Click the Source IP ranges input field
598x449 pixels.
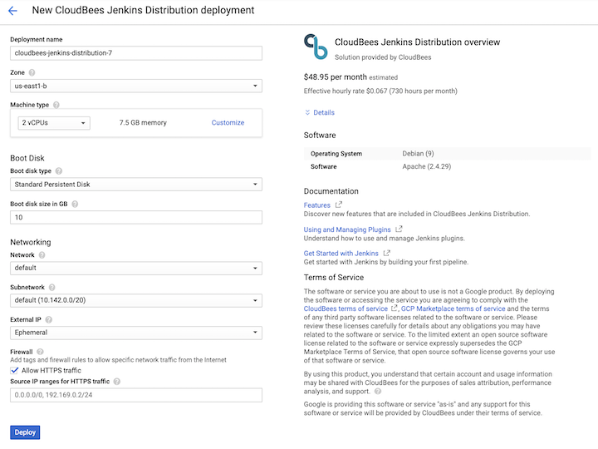click(x=136, y=396)
